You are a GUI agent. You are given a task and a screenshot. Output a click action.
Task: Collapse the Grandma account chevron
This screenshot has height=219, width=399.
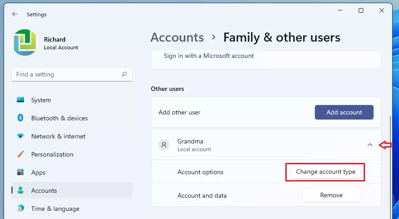(x=370, y=145)
